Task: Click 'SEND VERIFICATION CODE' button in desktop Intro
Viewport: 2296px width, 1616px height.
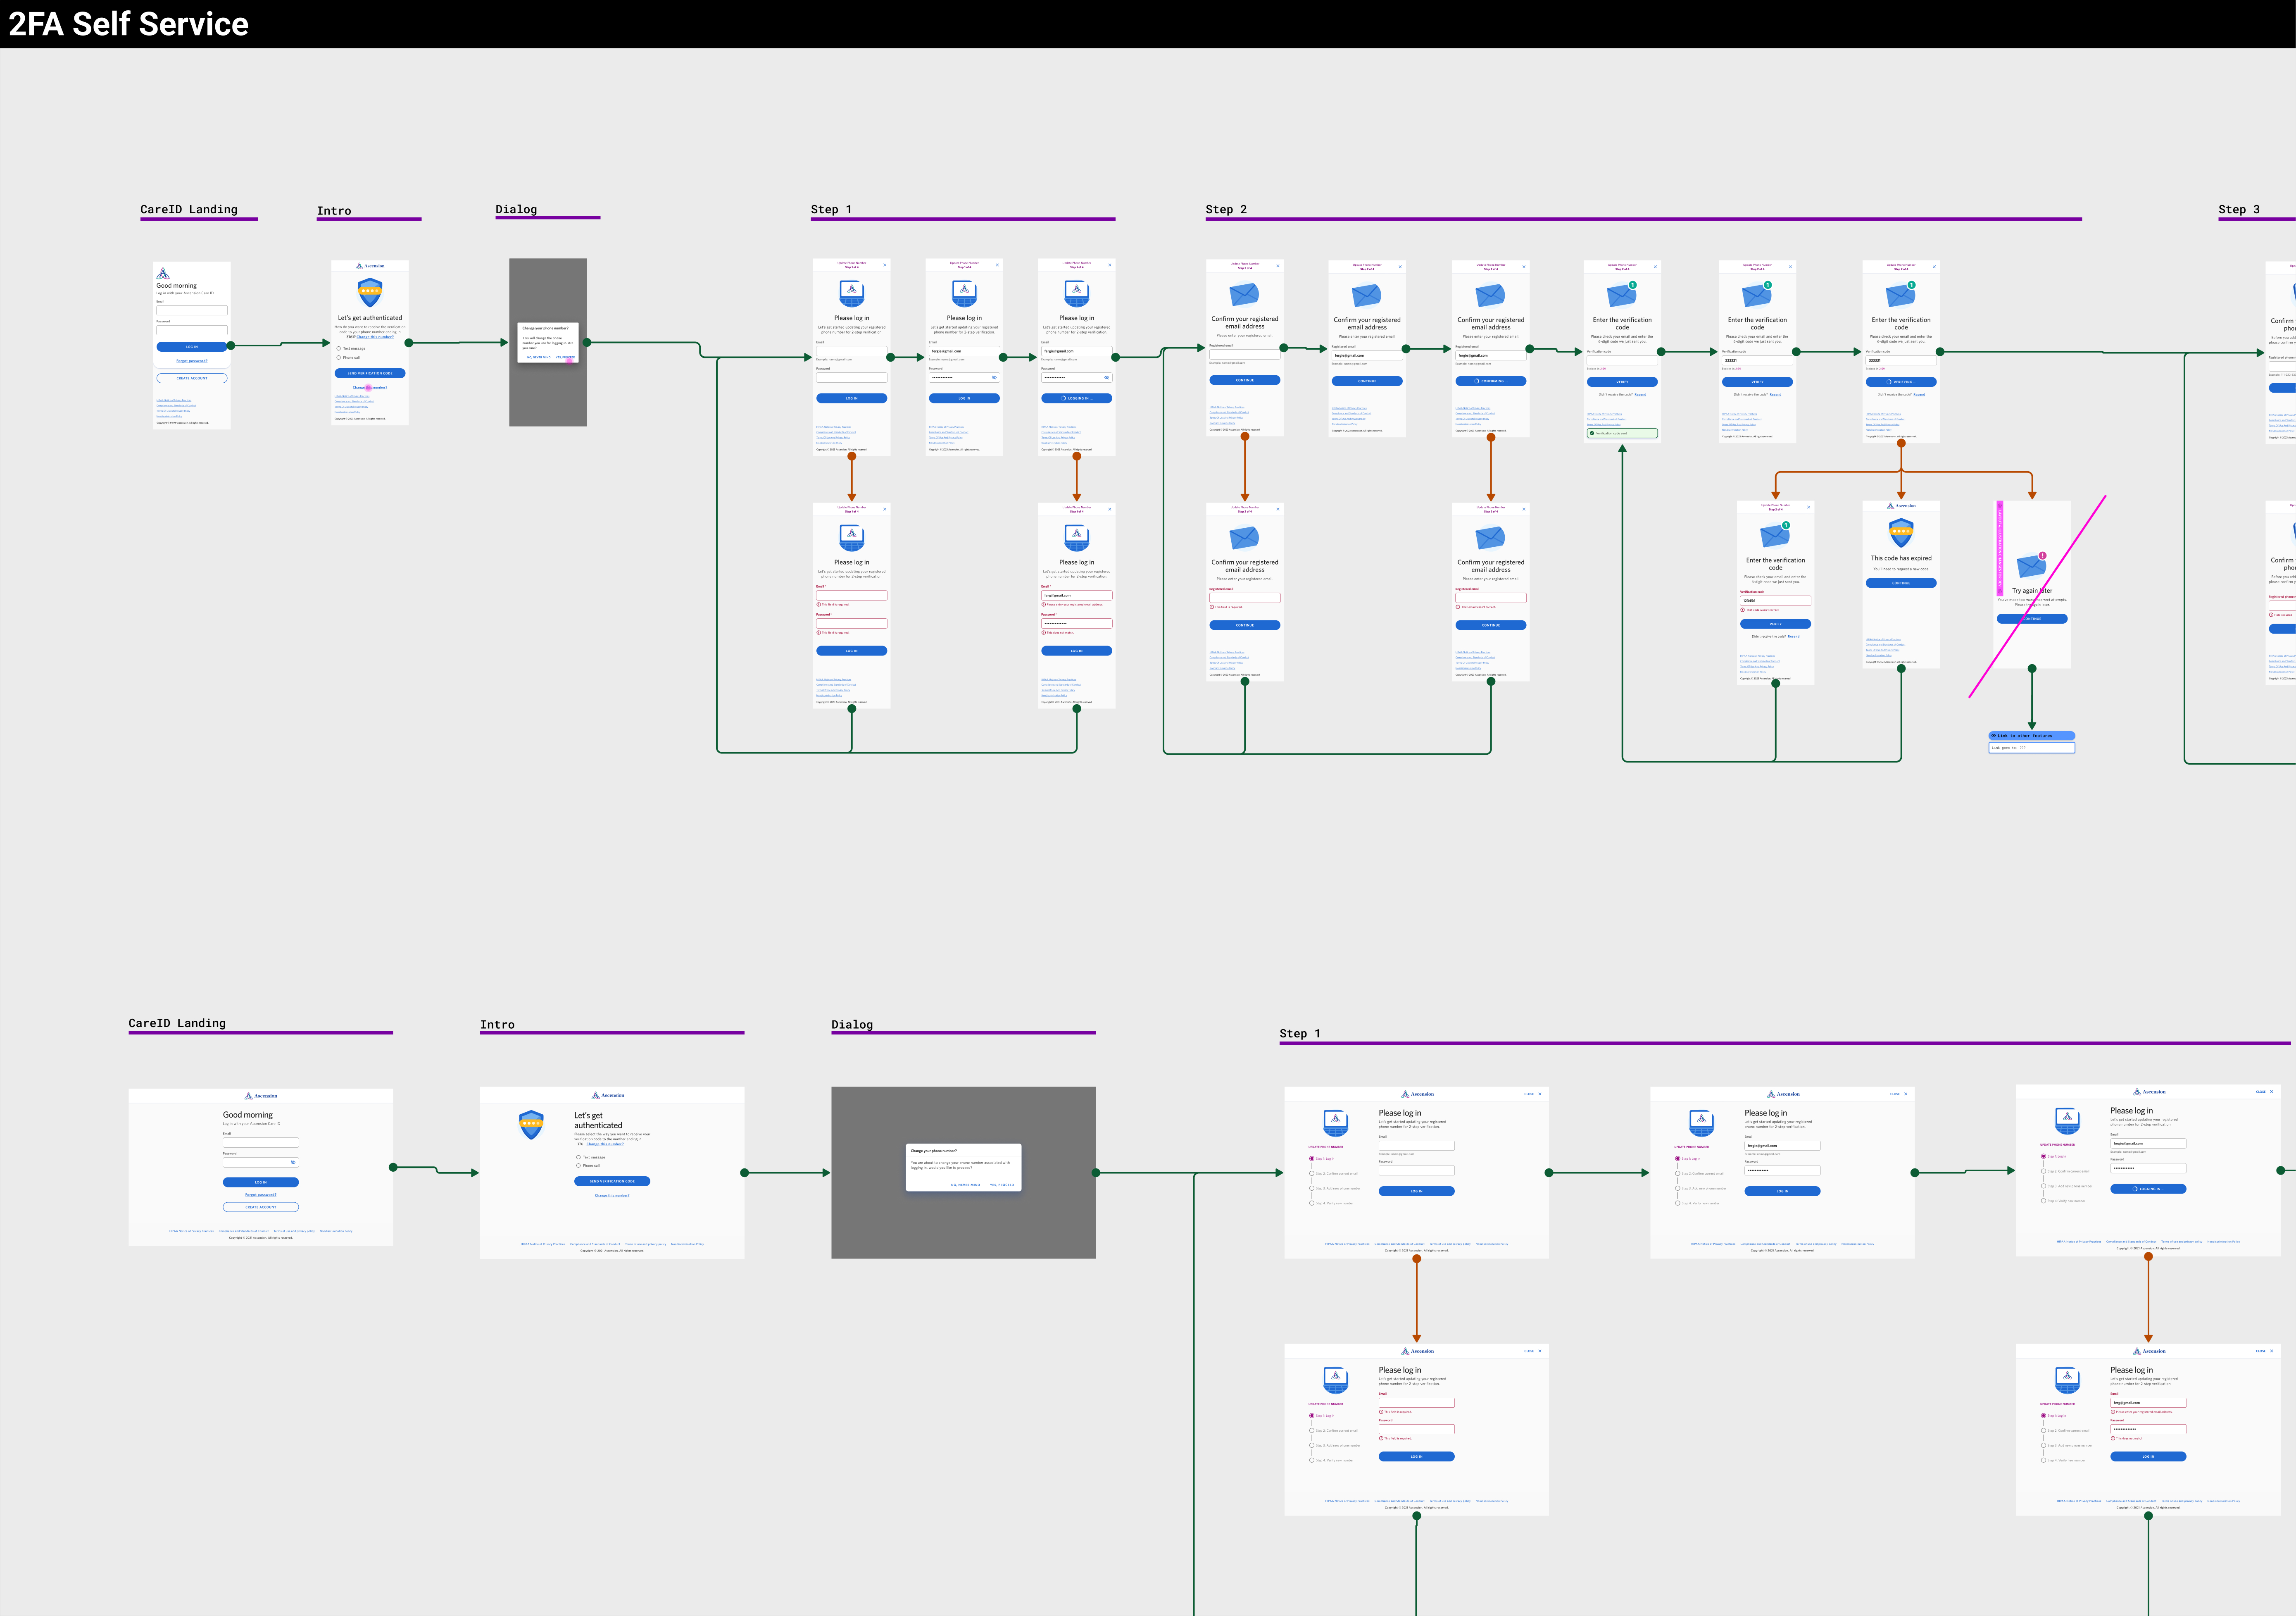Action: click(x=612, y=1181)
